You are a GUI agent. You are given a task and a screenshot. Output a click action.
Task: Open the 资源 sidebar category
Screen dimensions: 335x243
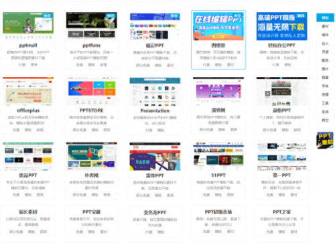tap(325, 94)
